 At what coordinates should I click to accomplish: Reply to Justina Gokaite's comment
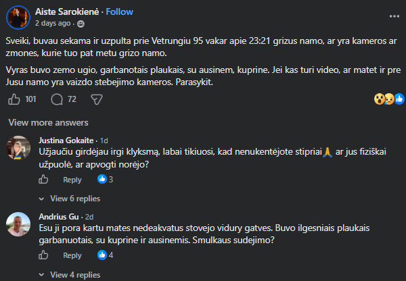pyautogui.click(x=72, y=180)
